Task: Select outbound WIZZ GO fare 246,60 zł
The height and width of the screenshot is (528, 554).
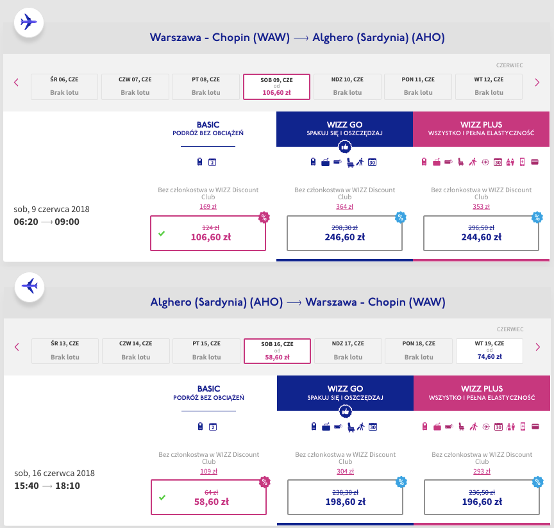Action: click(x=344, y=233)
